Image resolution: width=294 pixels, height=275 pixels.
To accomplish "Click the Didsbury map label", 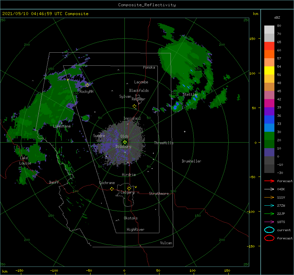I will click(x=123, y=146).
